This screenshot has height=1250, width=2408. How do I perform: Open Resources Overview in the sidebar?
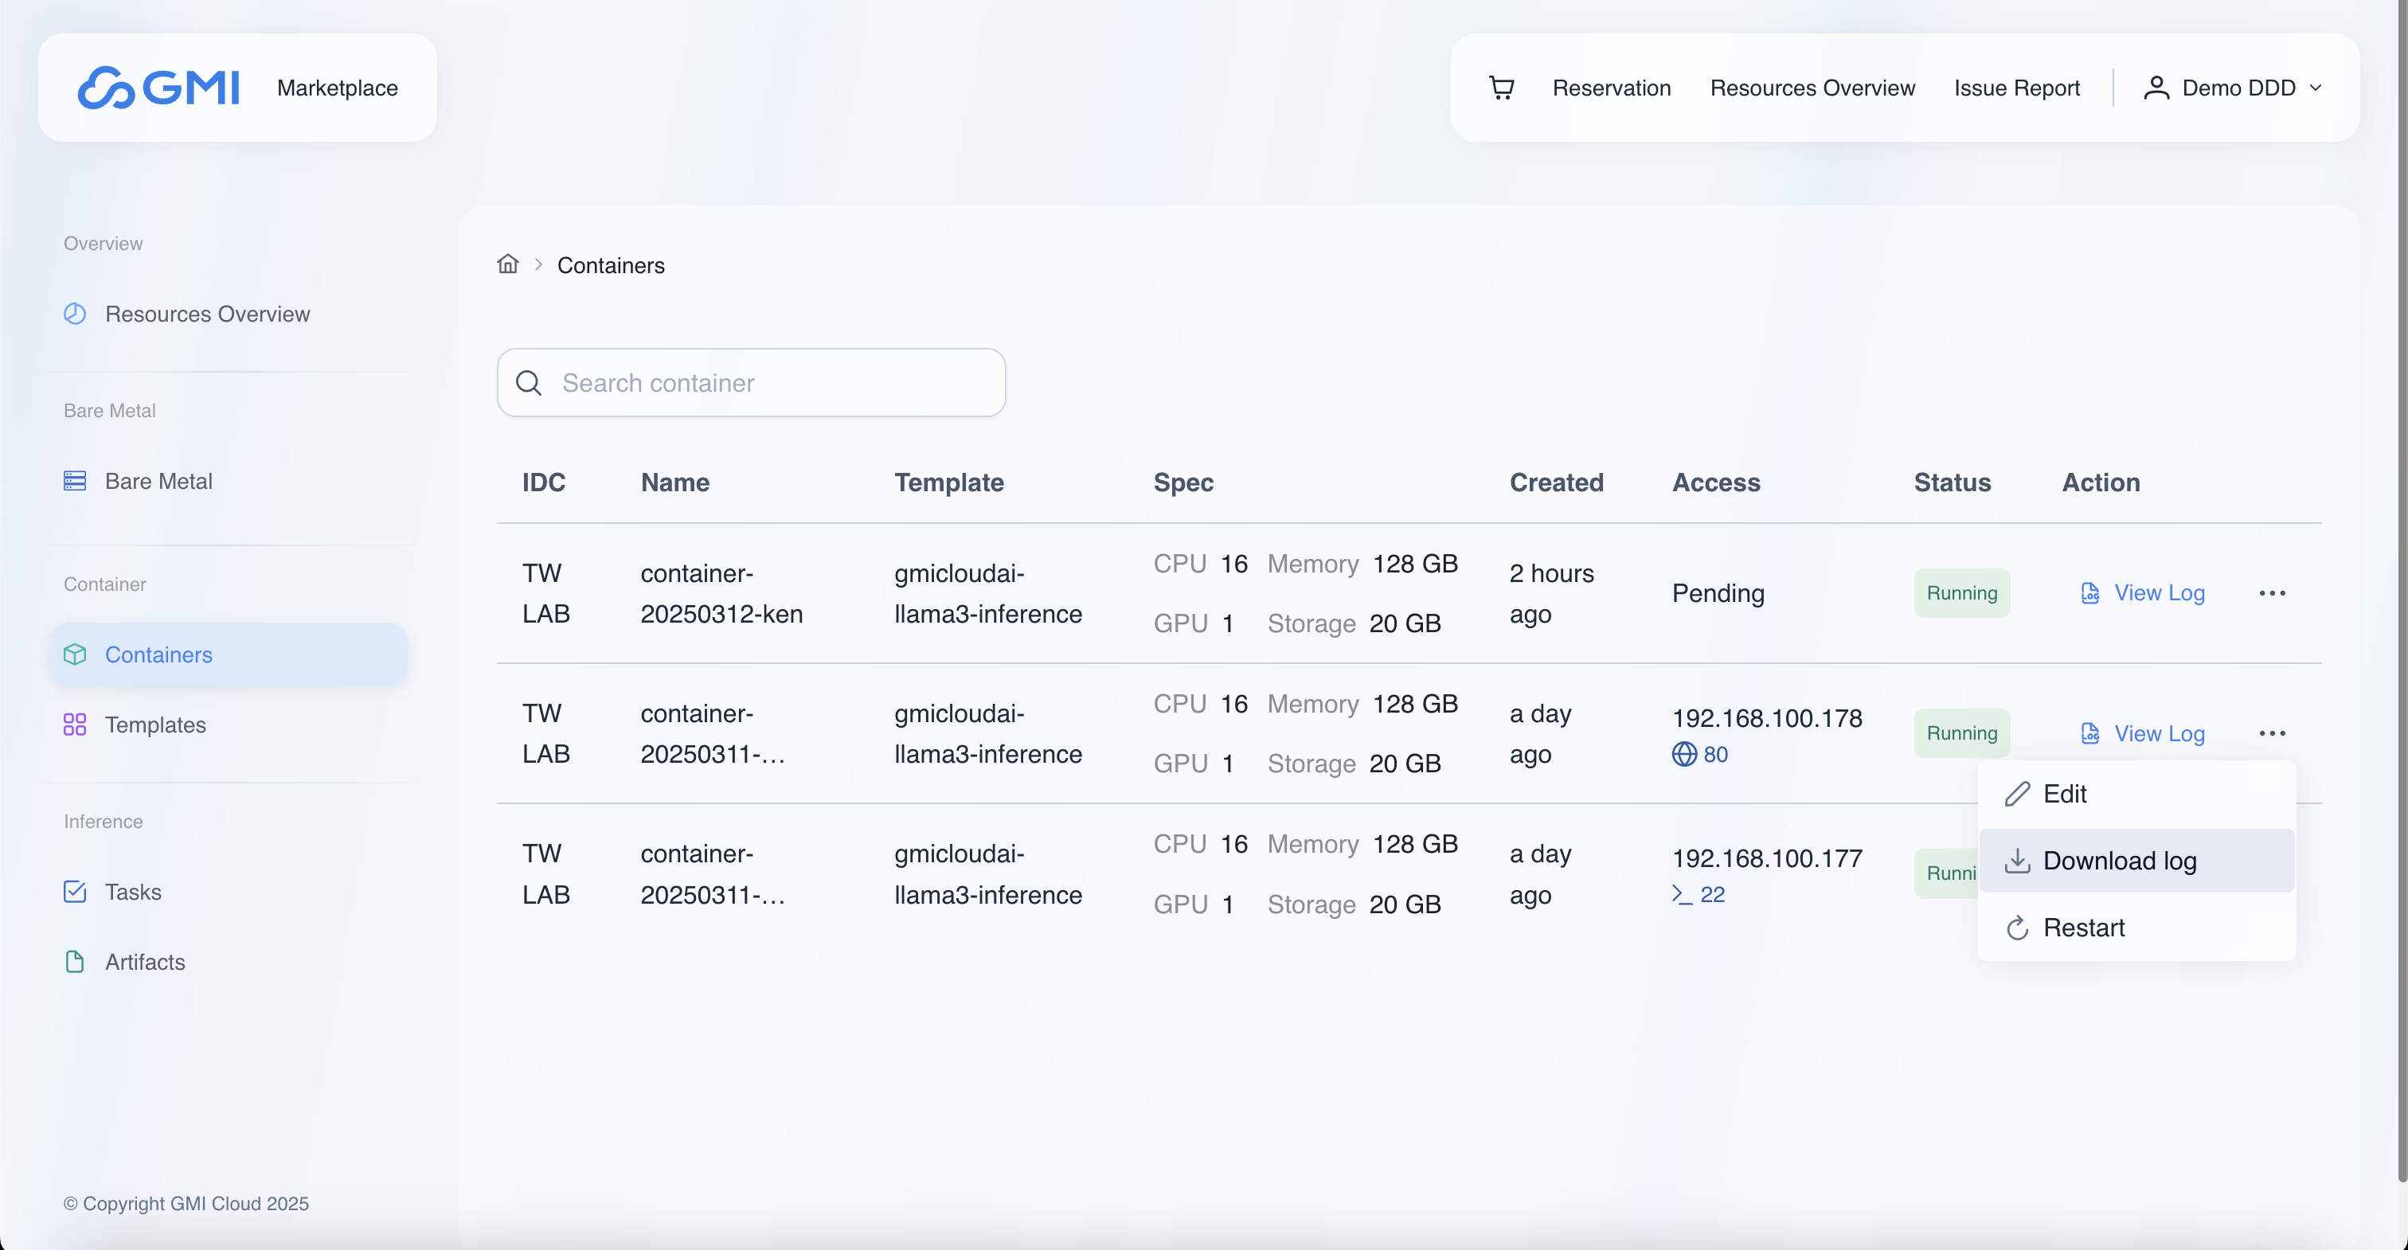229,313
